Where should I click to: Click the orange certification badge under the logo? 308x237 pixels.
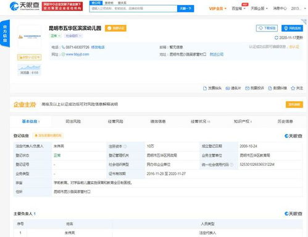click(29, 57)
